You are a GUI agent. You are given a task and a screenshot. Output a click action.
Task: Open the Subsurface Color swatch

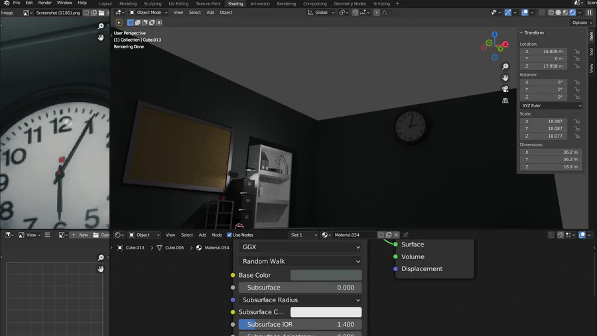(x=326, y=312)
